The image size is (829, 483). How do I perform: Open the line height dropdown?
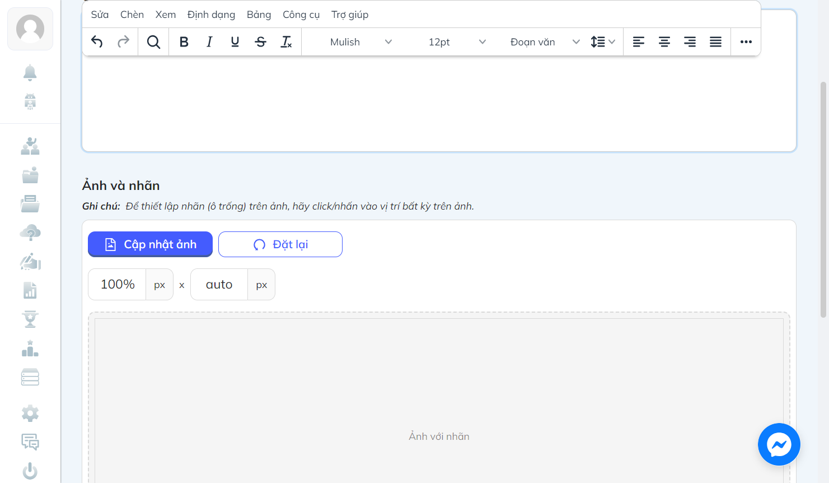click(603, 42)
